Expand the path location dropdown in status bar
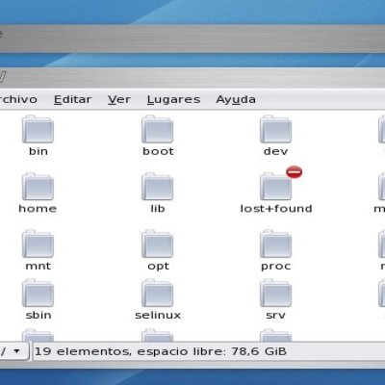The height and width of the screenshot is (385, 385). (x=14, y=351)
